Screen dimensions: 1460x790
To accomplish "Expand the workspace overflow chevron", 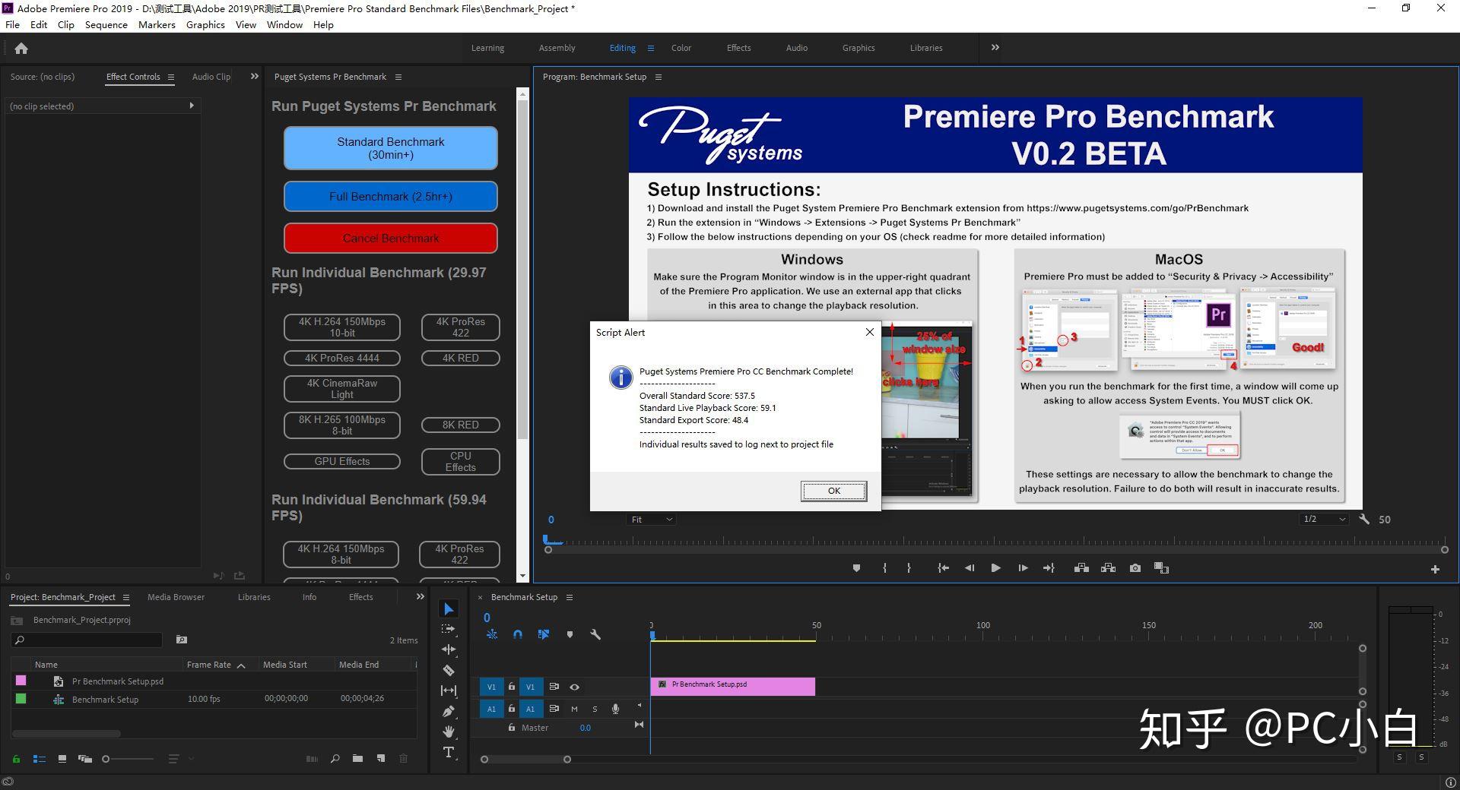I will point(995,48).
